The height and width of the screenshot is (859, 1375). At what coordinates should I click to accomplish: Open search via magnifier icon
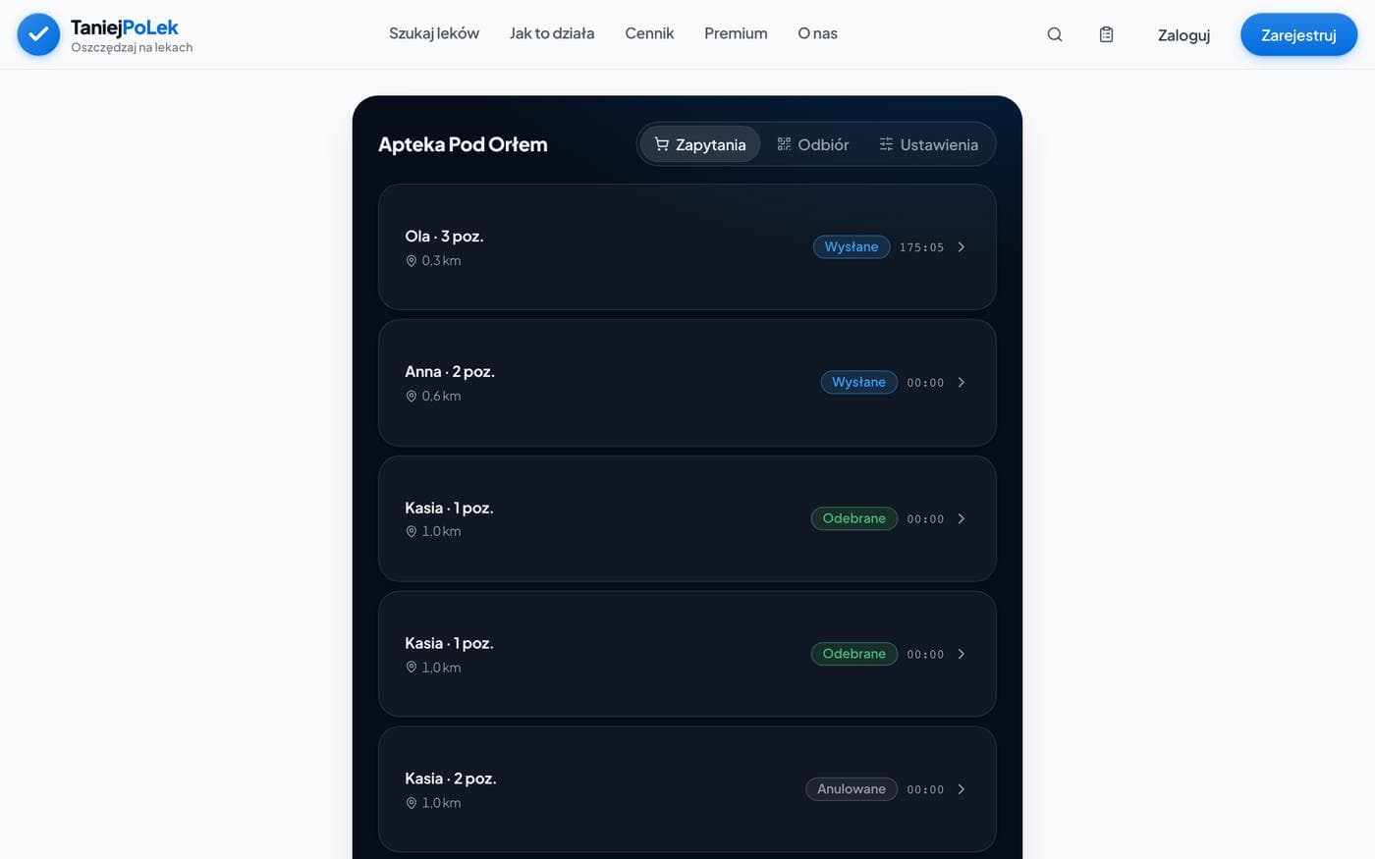1055,34
